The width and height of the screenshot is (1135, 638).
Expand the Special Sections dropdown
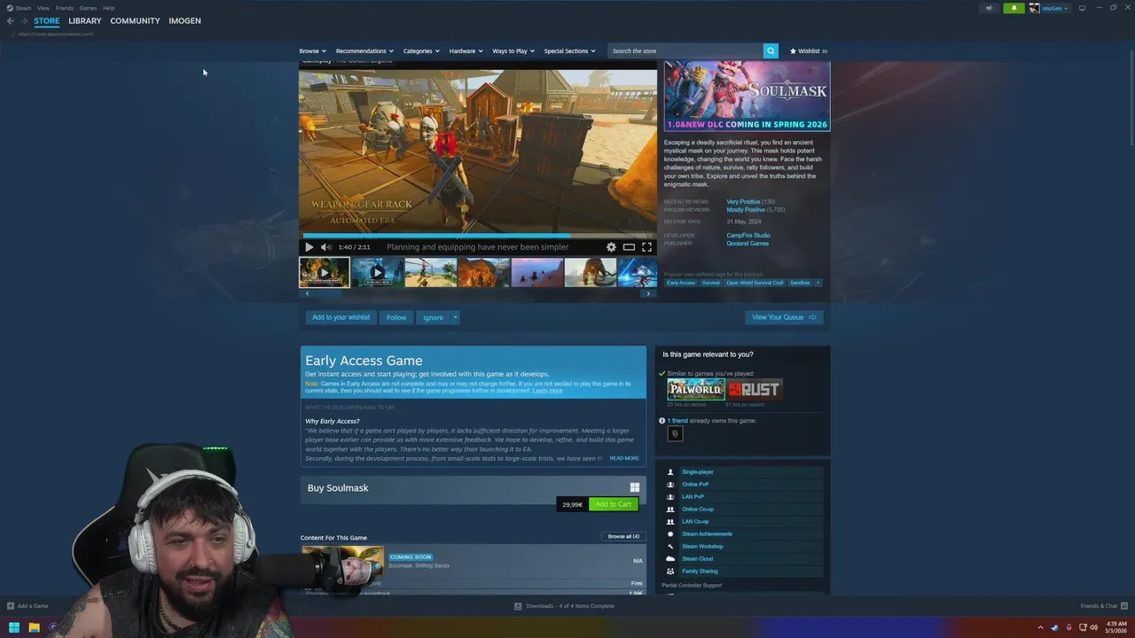pyautogui.click(x=569, y=51)
